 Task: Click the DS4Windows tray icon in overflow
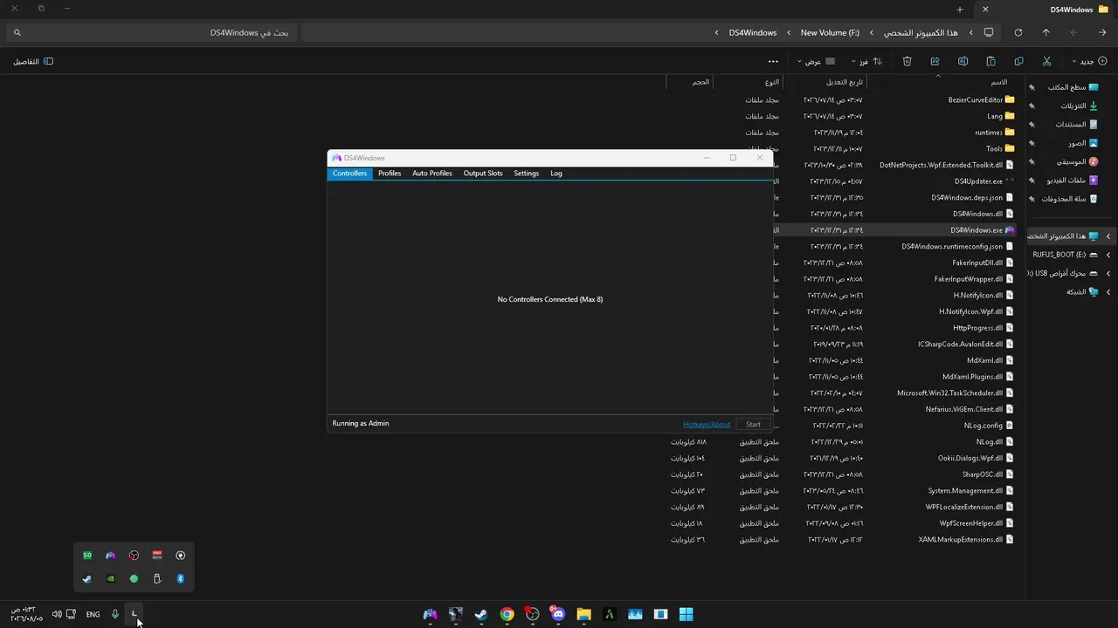coord(110,556)
